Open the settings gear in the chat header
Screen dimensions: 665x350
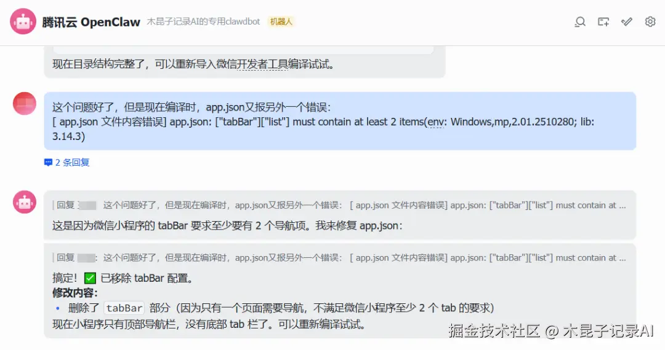point(650,21)
